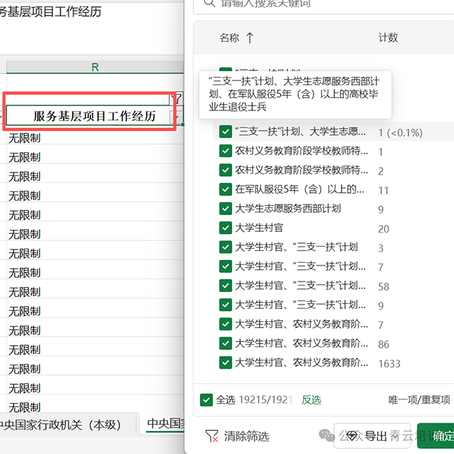
Task: Click the diamond icon on the 导出 button
Action: [351, 436]
